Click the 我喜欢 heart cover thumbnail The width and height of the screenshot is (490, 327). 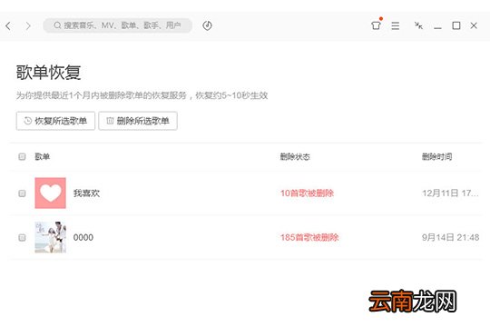click(x=50, y=193)
